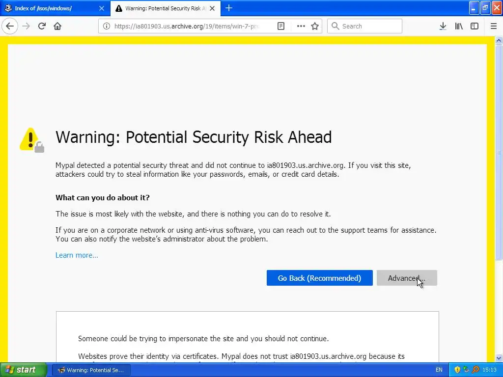Minimize the browser window
This screenshot has height=377, width=503.
[x=474, y=8]
